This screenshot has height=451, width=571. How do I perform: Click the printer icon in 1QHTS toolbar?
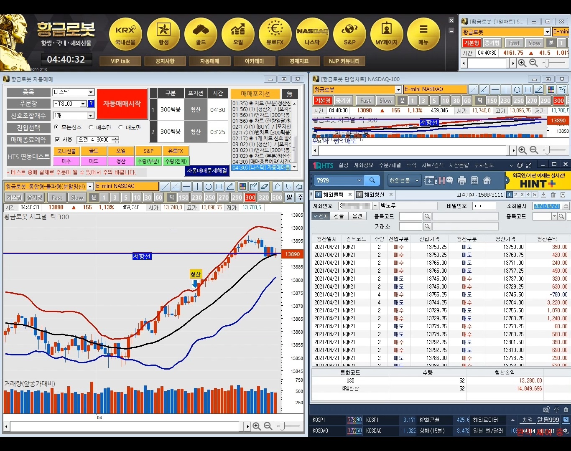462,180
